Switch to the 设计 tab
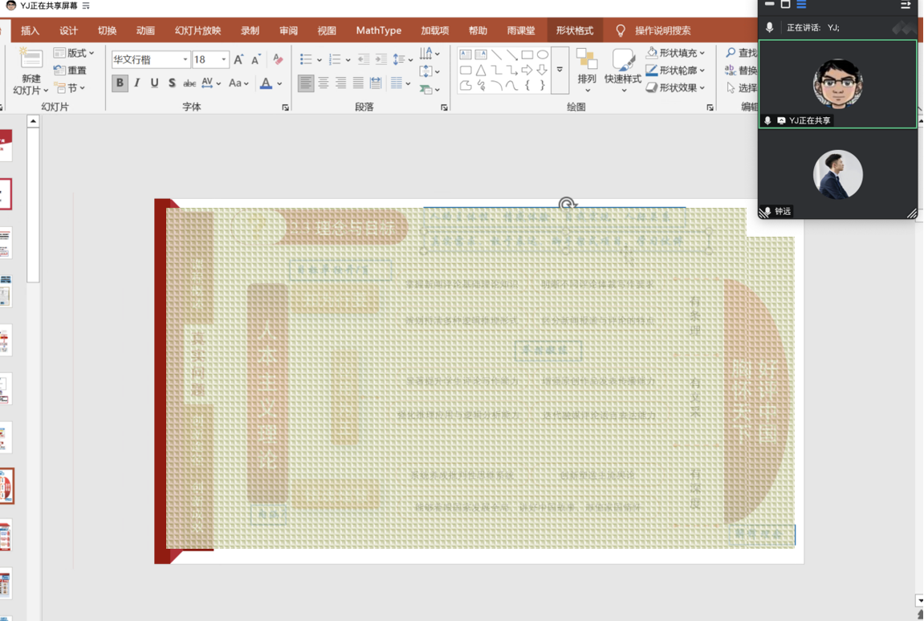The image size is (924, 621). [68, 30]
